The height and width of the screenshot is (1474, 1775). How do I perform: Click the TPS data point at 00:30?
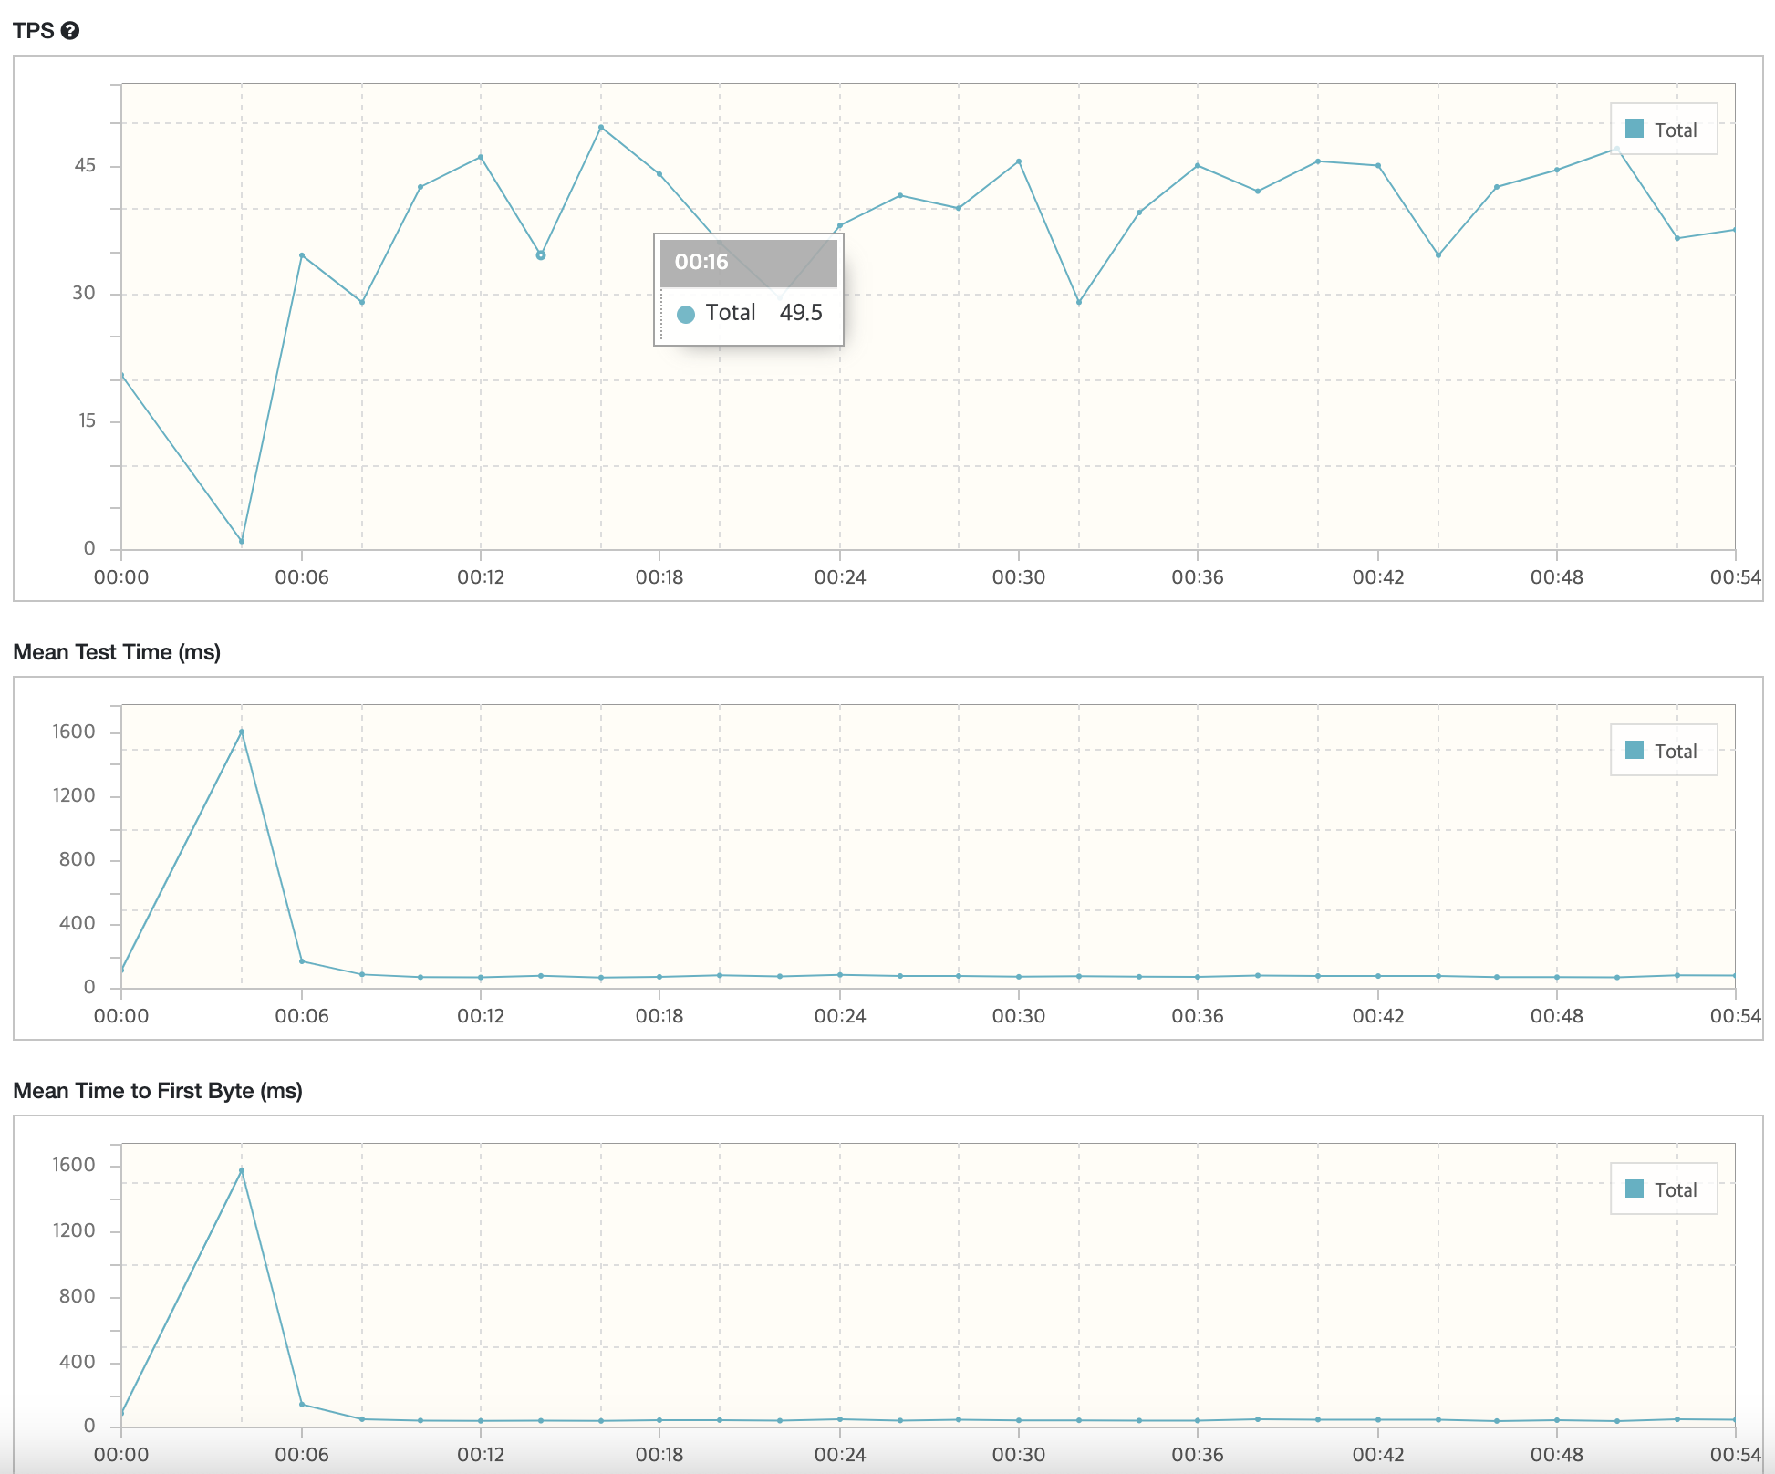point(1019,161)
